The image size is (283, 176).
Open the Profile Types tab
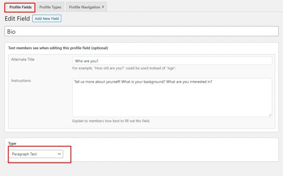tap(50, 7)
